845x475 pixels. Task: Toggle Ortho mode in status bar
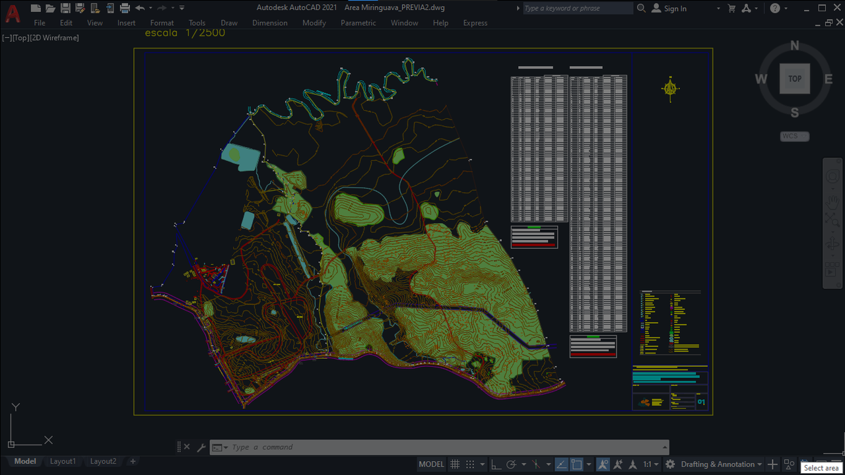(496, 464)
